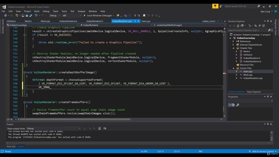The height and width of the screenshot is (157, 279).
Task: Collapse the createFramebuffers function outline
Action: click(24, 102)
